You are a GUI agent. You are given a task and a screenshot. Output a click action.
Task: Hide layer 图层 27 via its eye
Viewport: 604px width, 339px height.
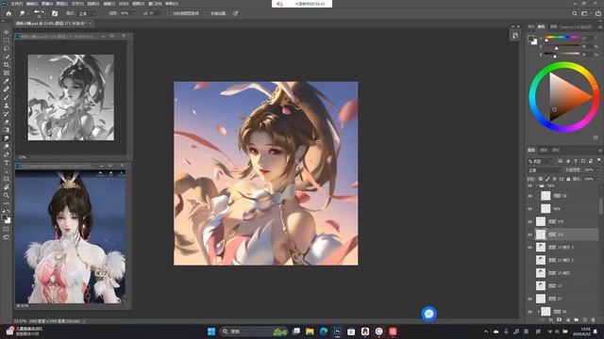click(530, 299)
